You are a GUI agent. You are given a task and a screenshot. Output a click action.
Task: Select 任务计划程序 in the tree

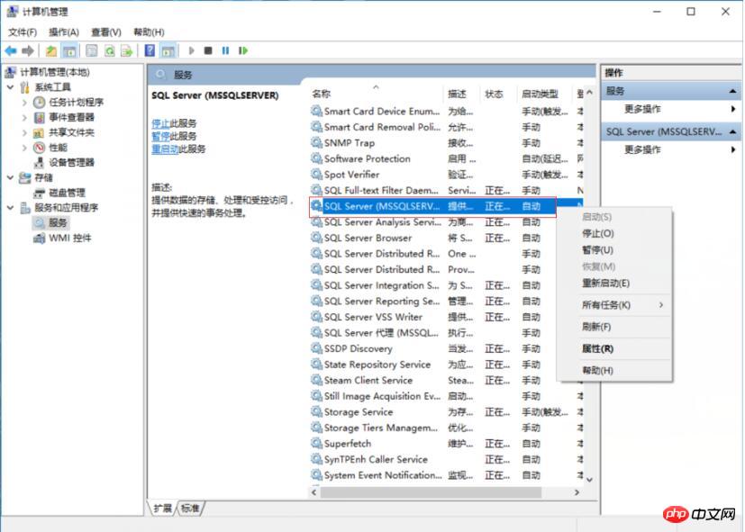(76, 102)
